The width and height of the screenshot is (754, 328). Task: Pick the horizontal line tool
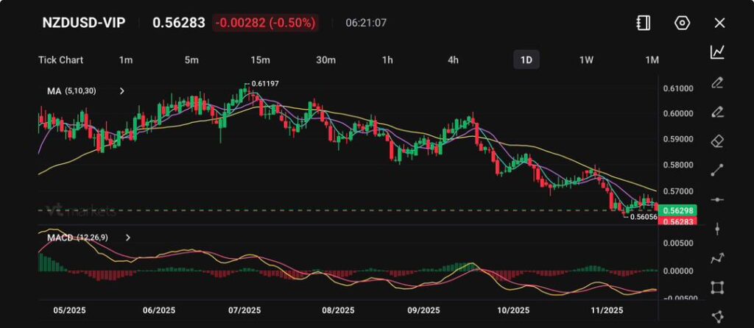click(x=717, y=199)
